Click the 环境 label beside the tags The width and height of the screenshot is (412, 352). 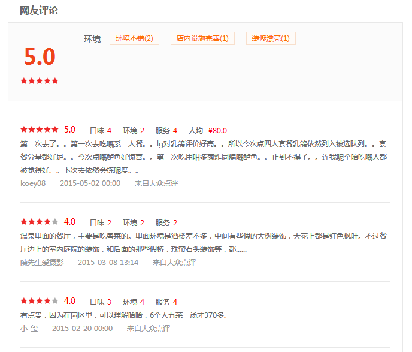tap(92, 39)
